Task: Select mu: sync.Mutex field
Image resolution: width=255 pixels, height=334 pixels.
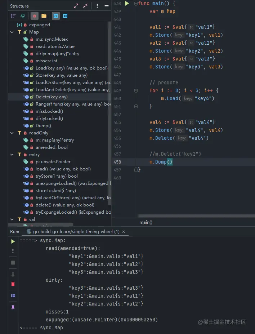Action: [52, 39]
